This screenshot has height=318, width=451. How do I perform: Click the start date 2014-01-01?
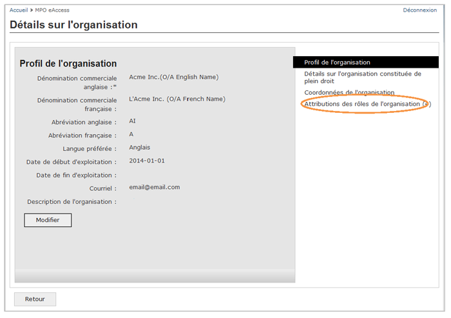[x=147, y=161]
